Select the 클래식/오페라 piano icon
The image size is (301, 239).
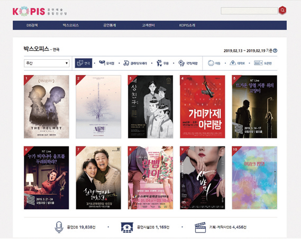point(126,63)
